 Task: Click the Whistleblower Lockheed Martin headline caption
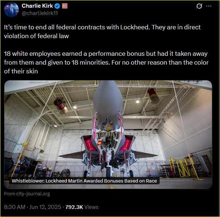point(84,181)
